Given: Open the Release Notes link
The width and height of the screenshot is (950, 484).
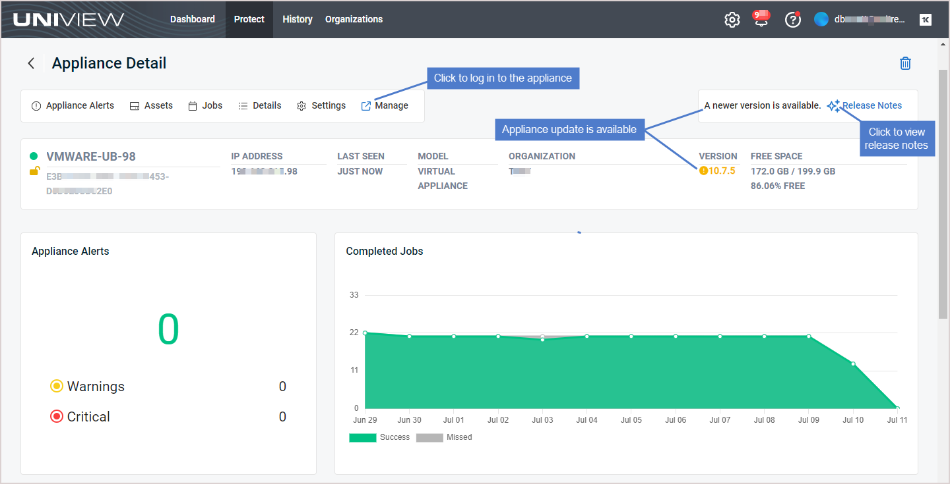Looking at the screenshot, I should pos(872,105).
